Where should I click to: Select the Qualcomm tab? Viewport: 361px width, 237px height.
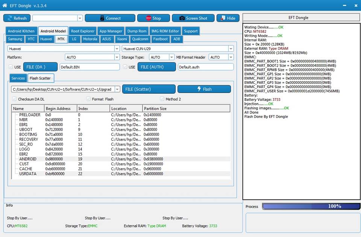point(140,39)
